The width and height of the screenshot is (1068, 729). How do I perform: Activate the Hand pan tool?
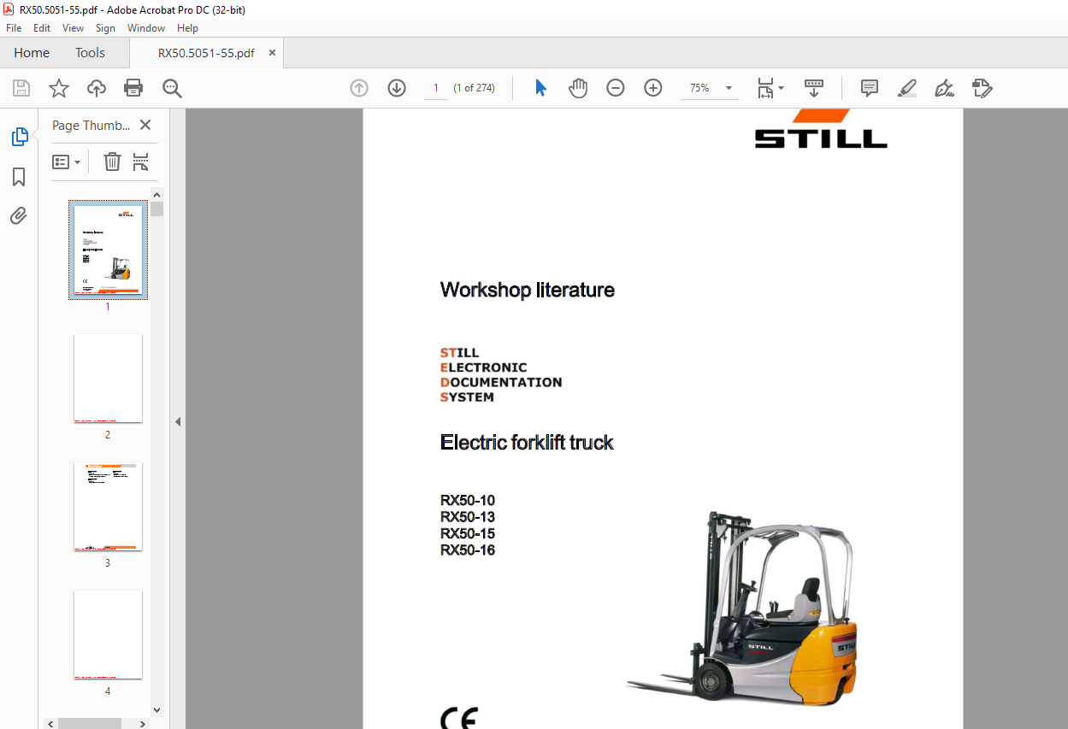[579, 88]
